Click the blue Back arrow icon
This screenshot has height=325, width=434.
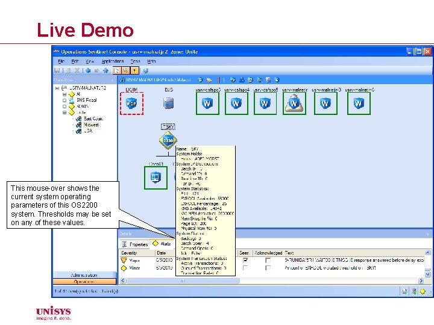[x=88, y=71]
